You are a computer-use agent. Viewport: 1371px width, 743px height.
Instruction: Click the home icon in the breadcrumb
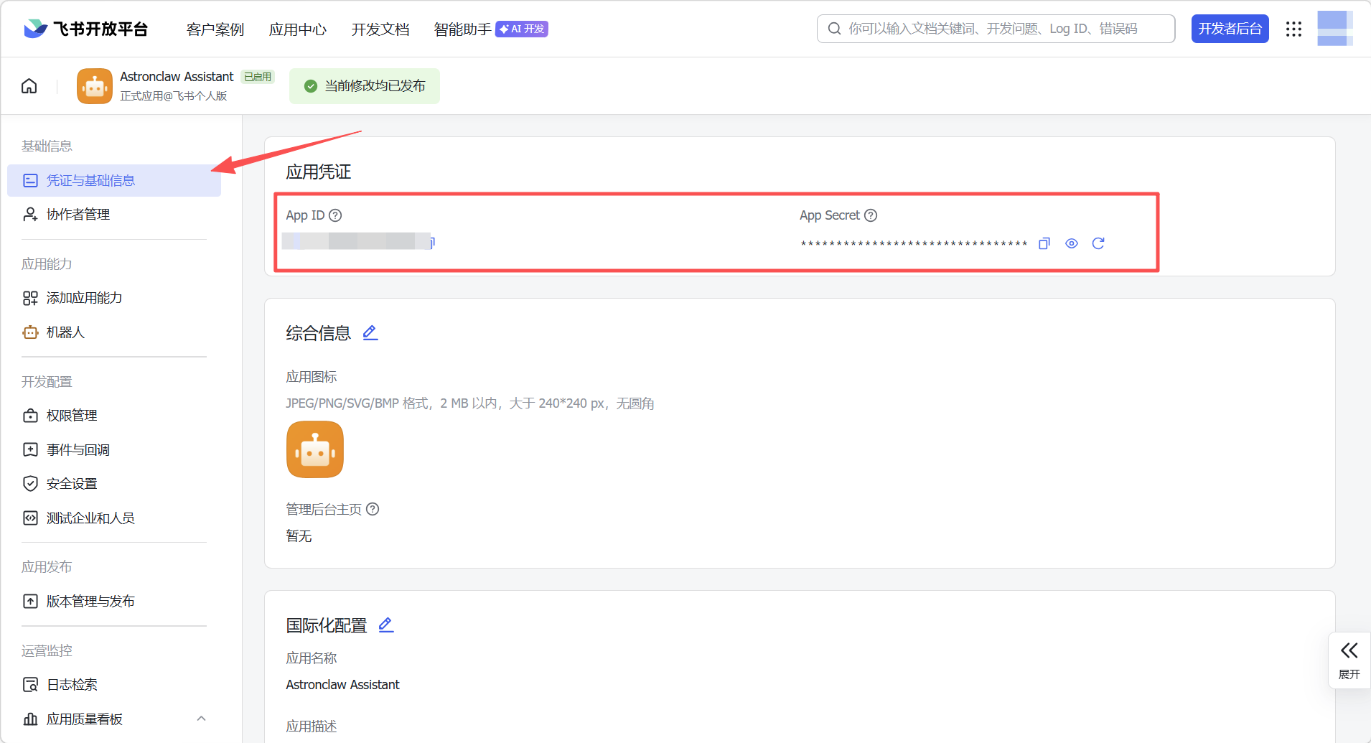28,85
